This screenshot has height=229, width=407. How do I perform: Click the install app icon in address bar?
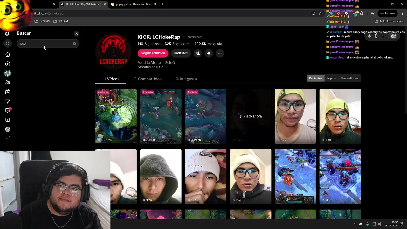tap(314, 13)
